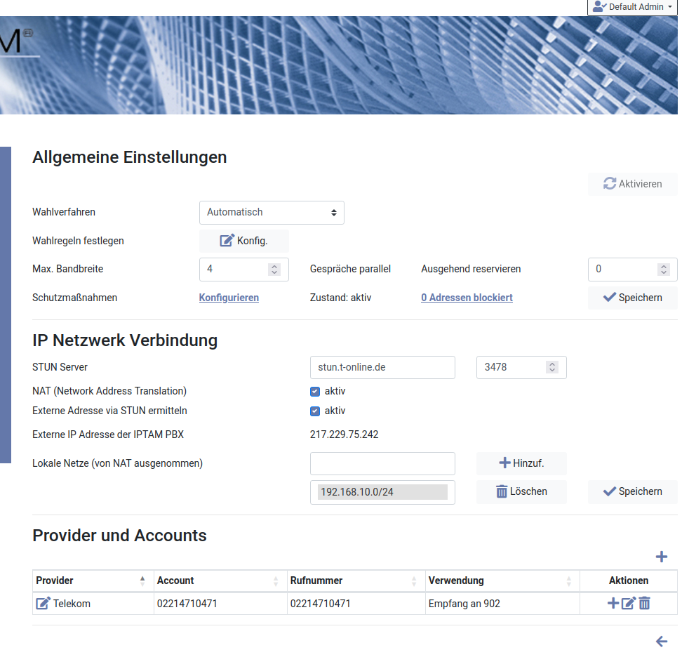Screen dimensions: 689x650
Task: Click the edit icon beside Telekom provider name
Action: 43,603
